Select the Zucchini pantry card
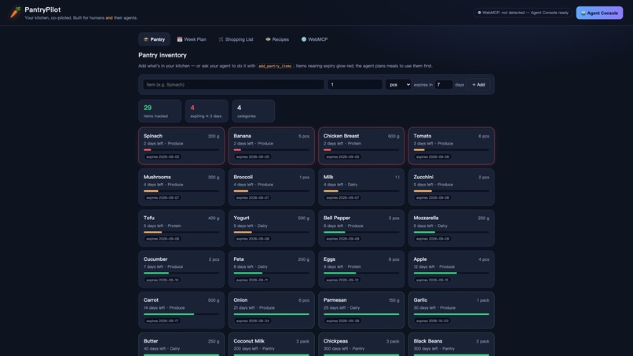This screenshot has width=633, height=356. tap(452, 187)
